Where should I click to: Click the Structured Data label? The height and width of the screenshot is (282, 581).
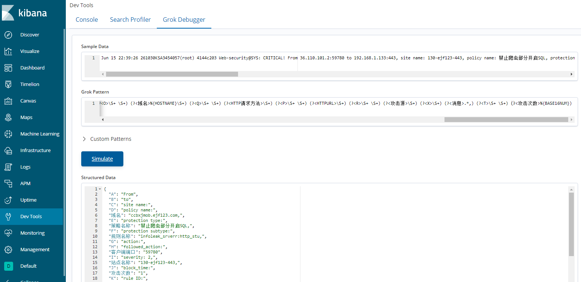[99, 177]
